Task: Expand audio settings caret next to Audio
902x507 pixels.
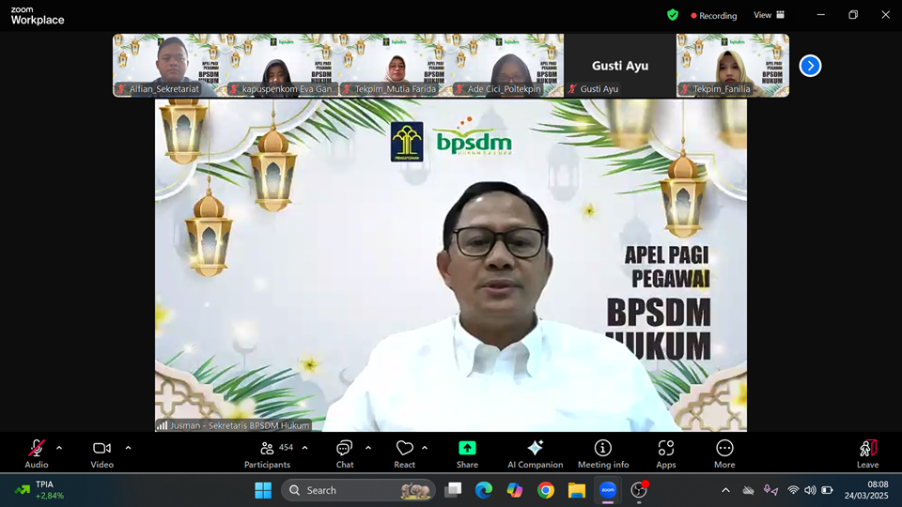Action: [59, 448]
